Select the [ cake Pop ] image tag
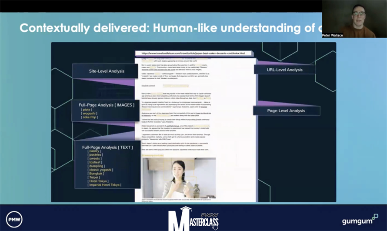The width and height of the screenshot is (387, 231). click(x=89, y=117)
